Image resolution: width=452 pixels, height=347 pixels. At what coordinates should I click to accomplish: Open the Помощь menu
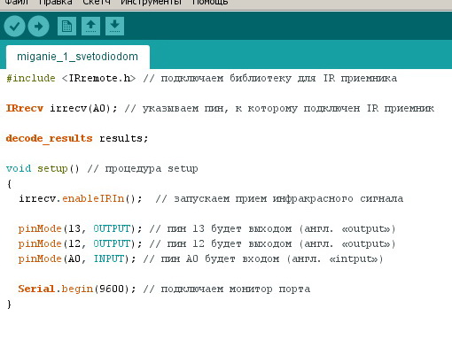point(210,3)
